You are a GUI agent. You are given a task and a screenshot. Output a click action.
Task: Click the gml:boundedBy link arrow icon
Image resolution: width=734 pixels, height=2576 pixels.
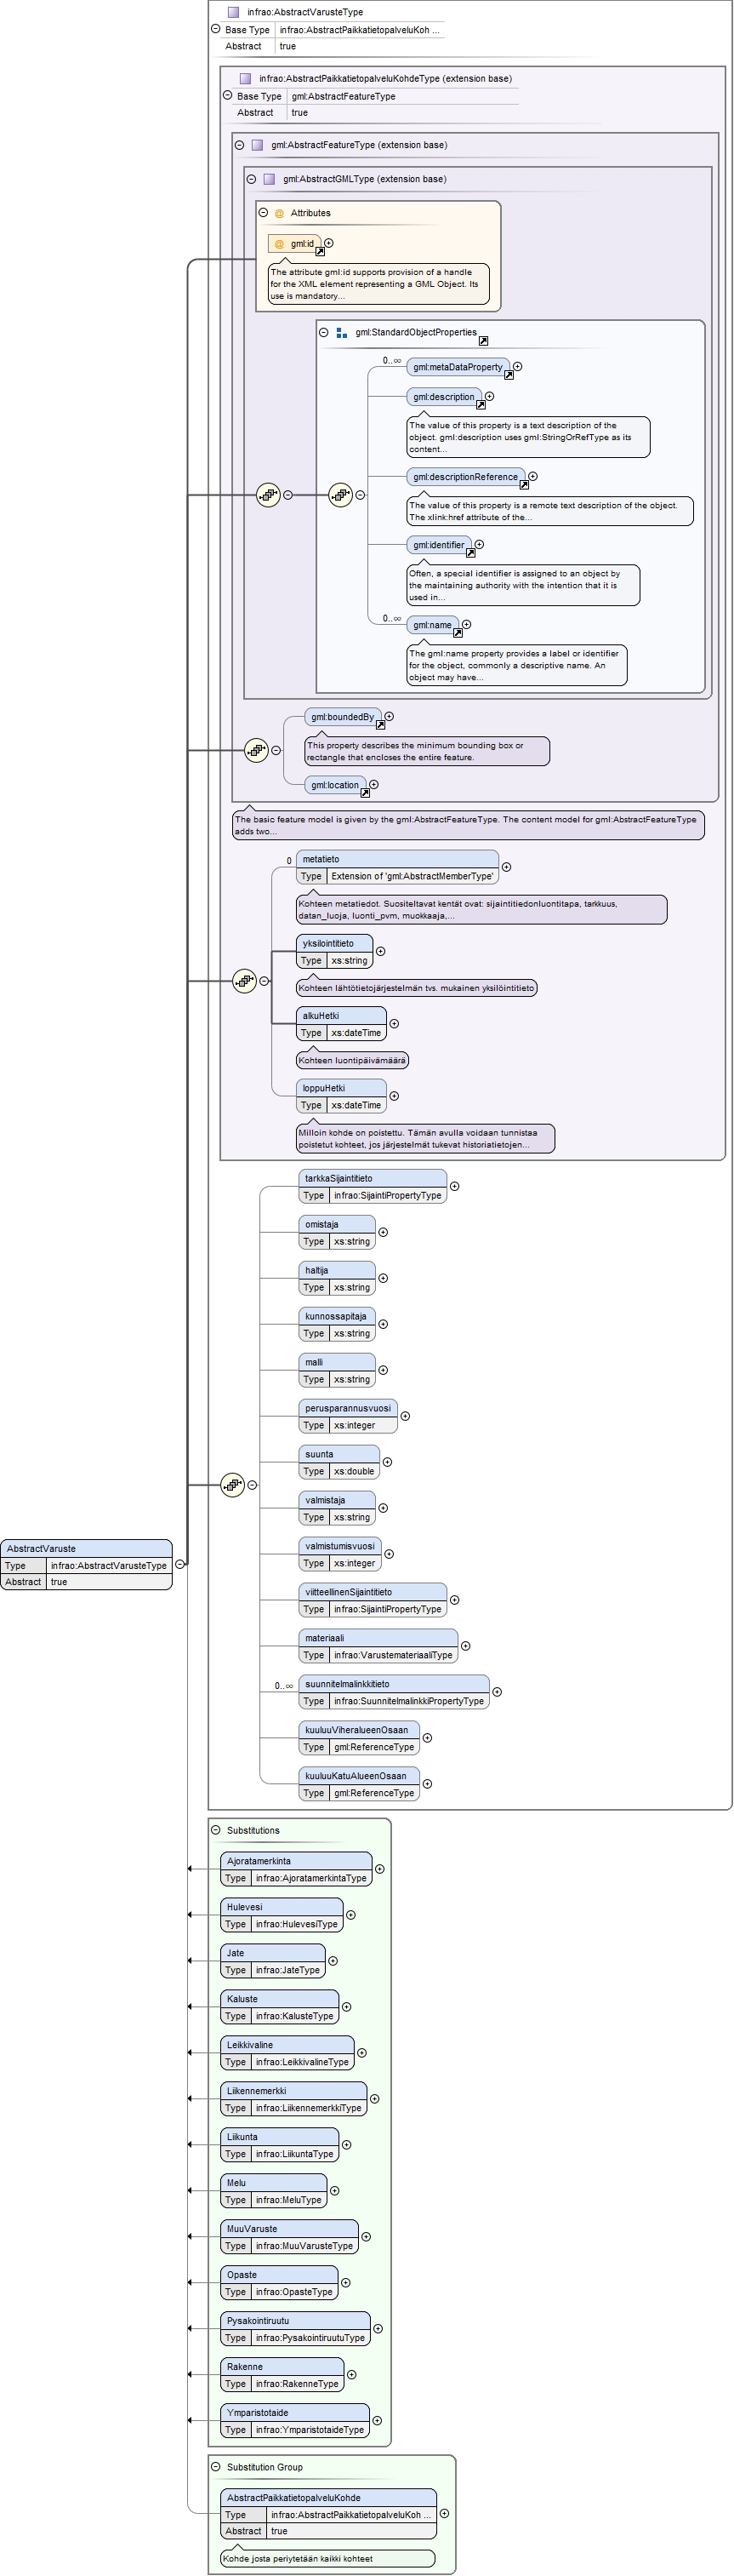(x=380, y=725)
